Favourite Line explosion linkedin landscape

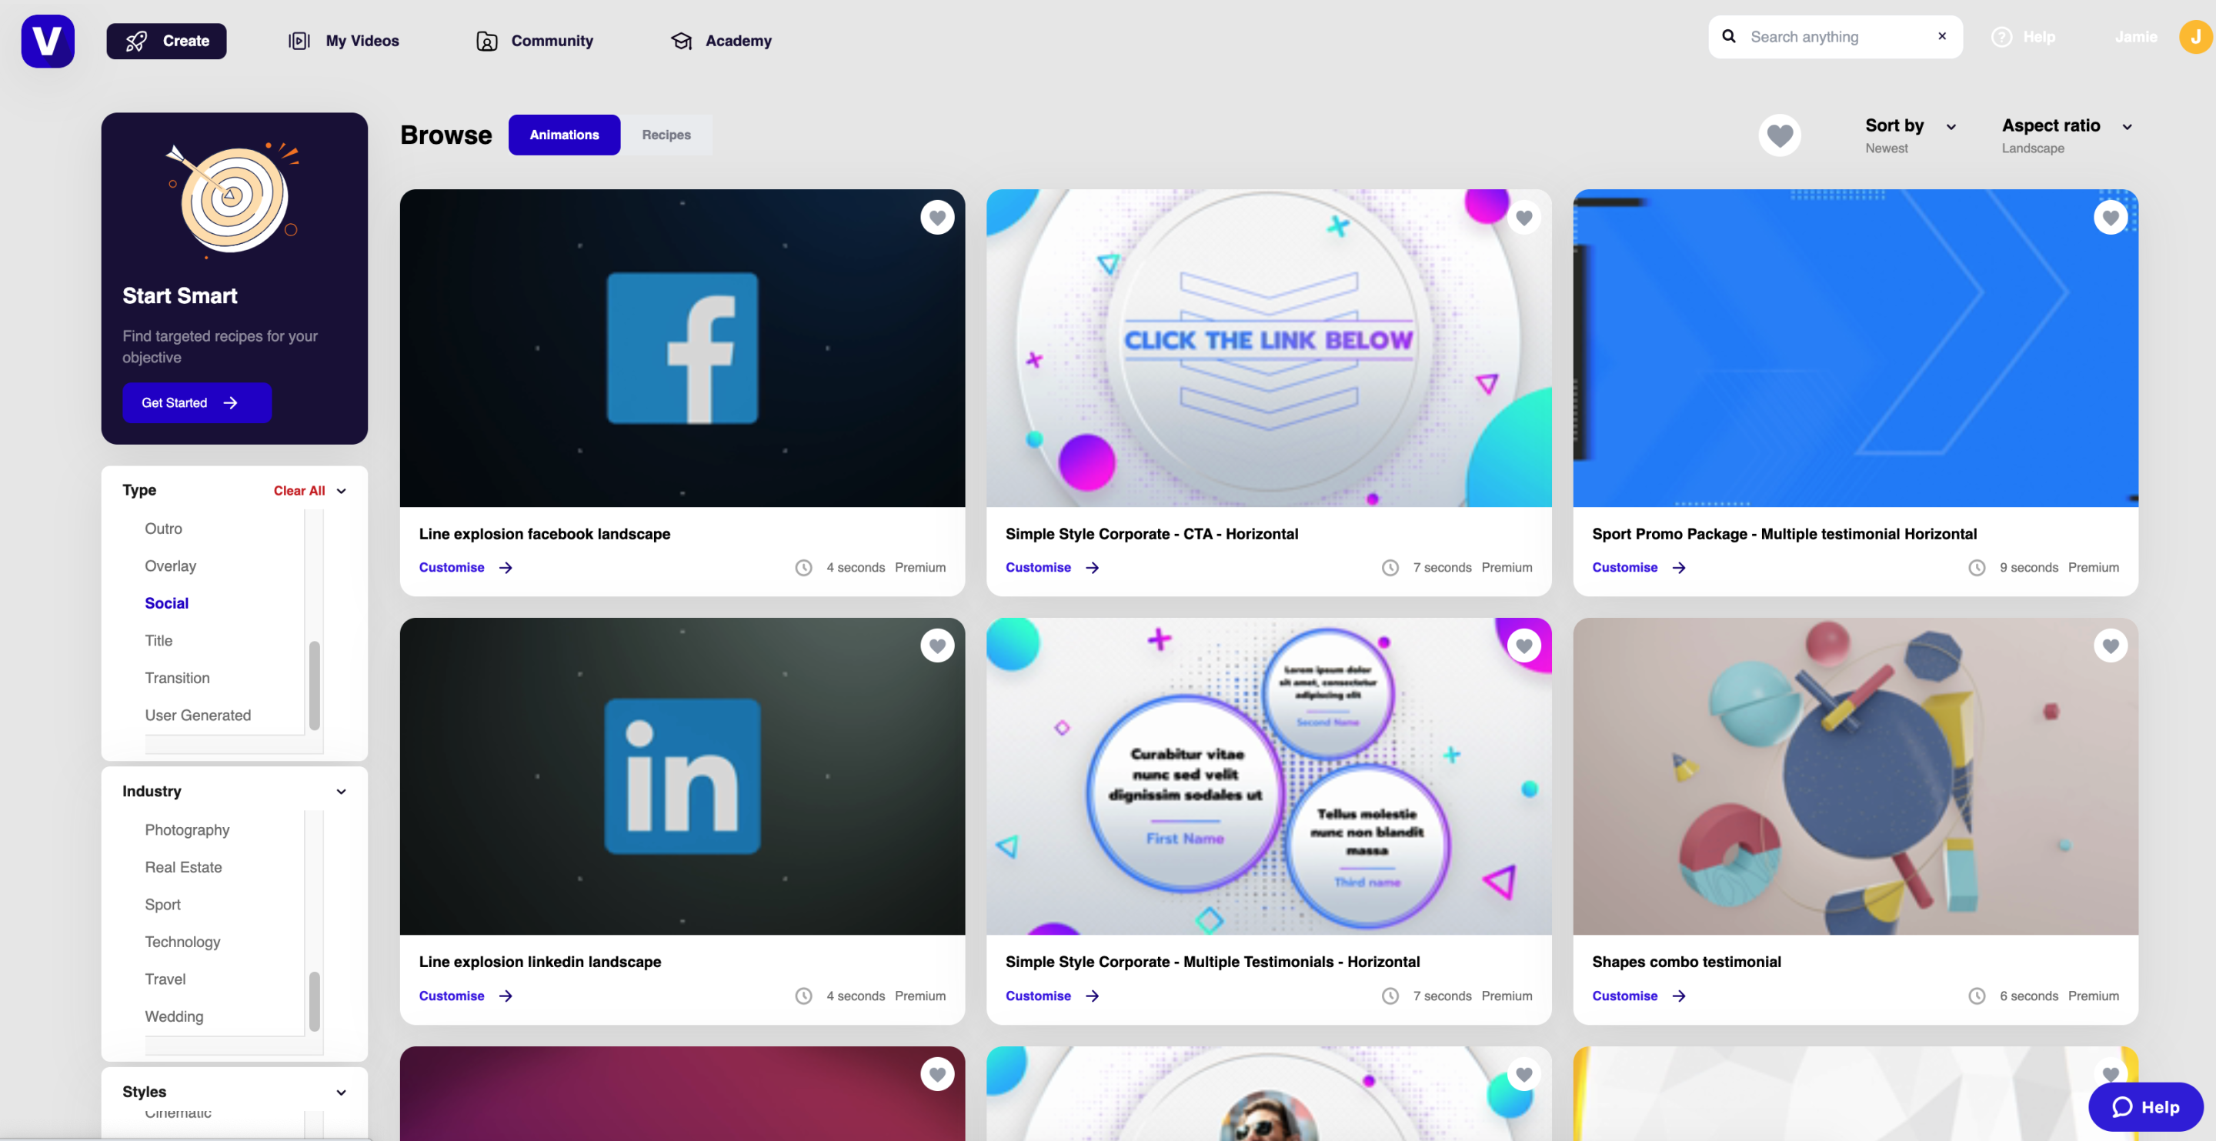tap(937, 646)
